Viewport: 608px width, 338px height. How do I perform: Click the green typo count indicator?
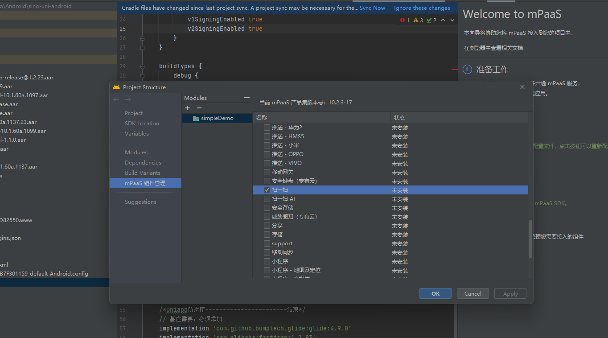(431, 20)
